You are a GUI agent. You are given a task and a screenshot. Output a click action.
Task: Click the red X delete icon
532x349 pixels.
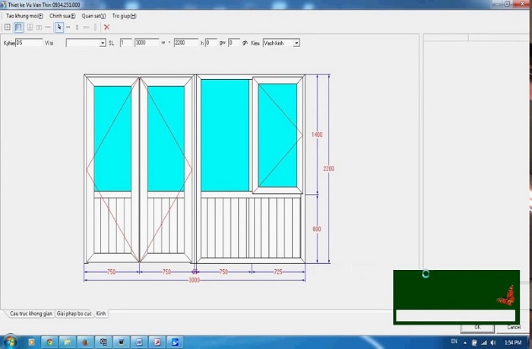coord(106,27)
